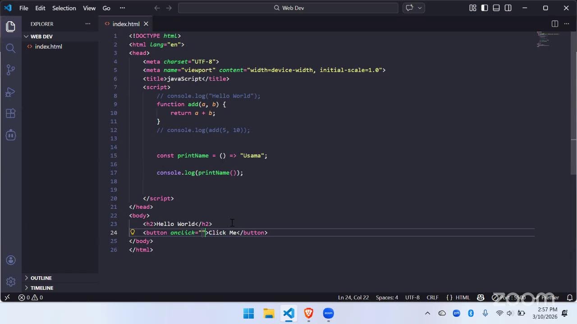Show hidden system tray icons chevron
The height and width of the screenshot is (324, 577).
427,313
